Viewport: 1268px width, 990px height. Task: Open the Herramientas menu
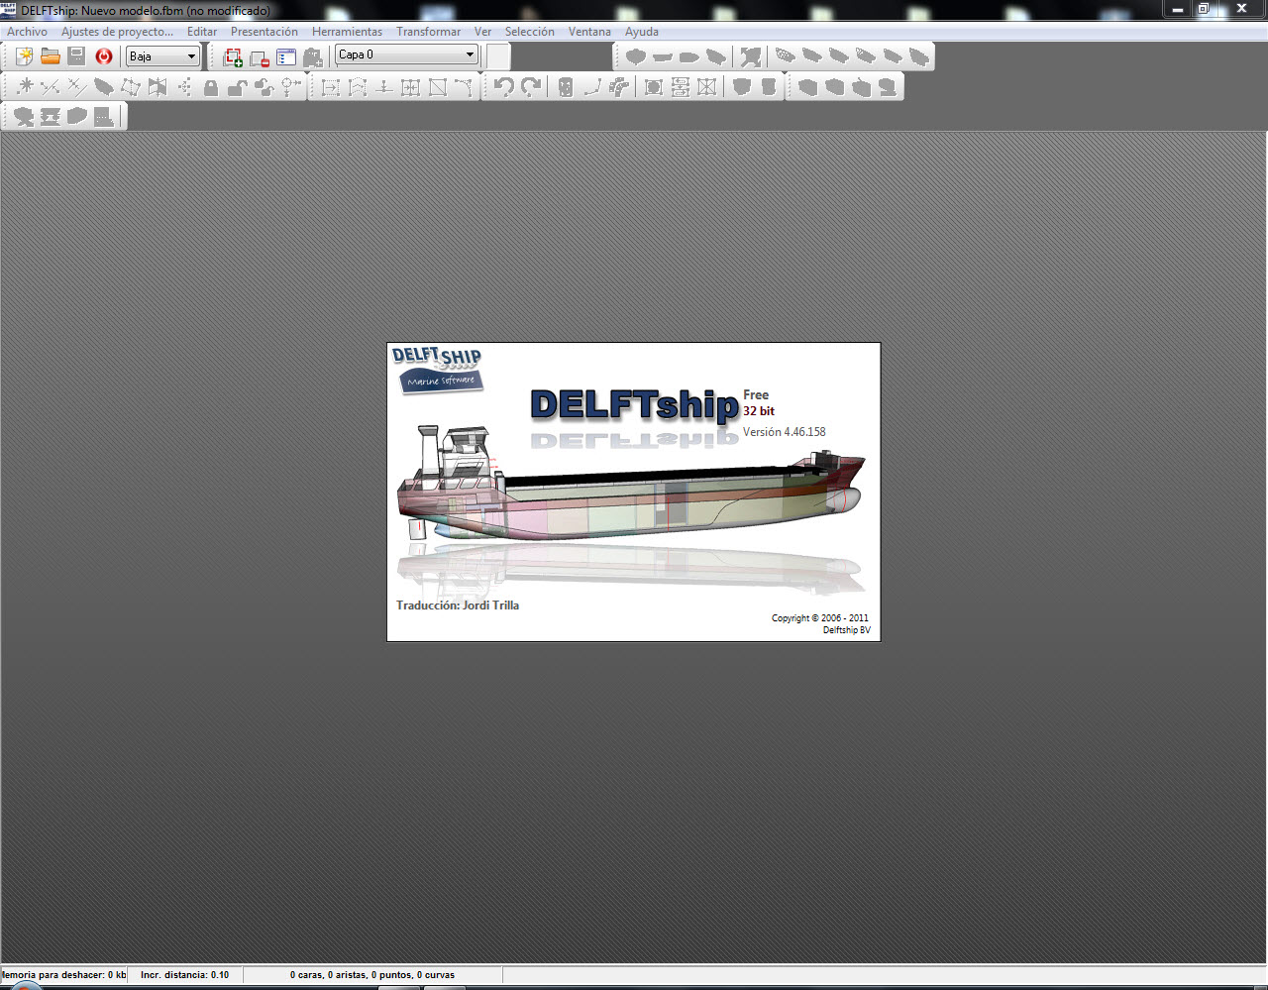tap(347, 32)
